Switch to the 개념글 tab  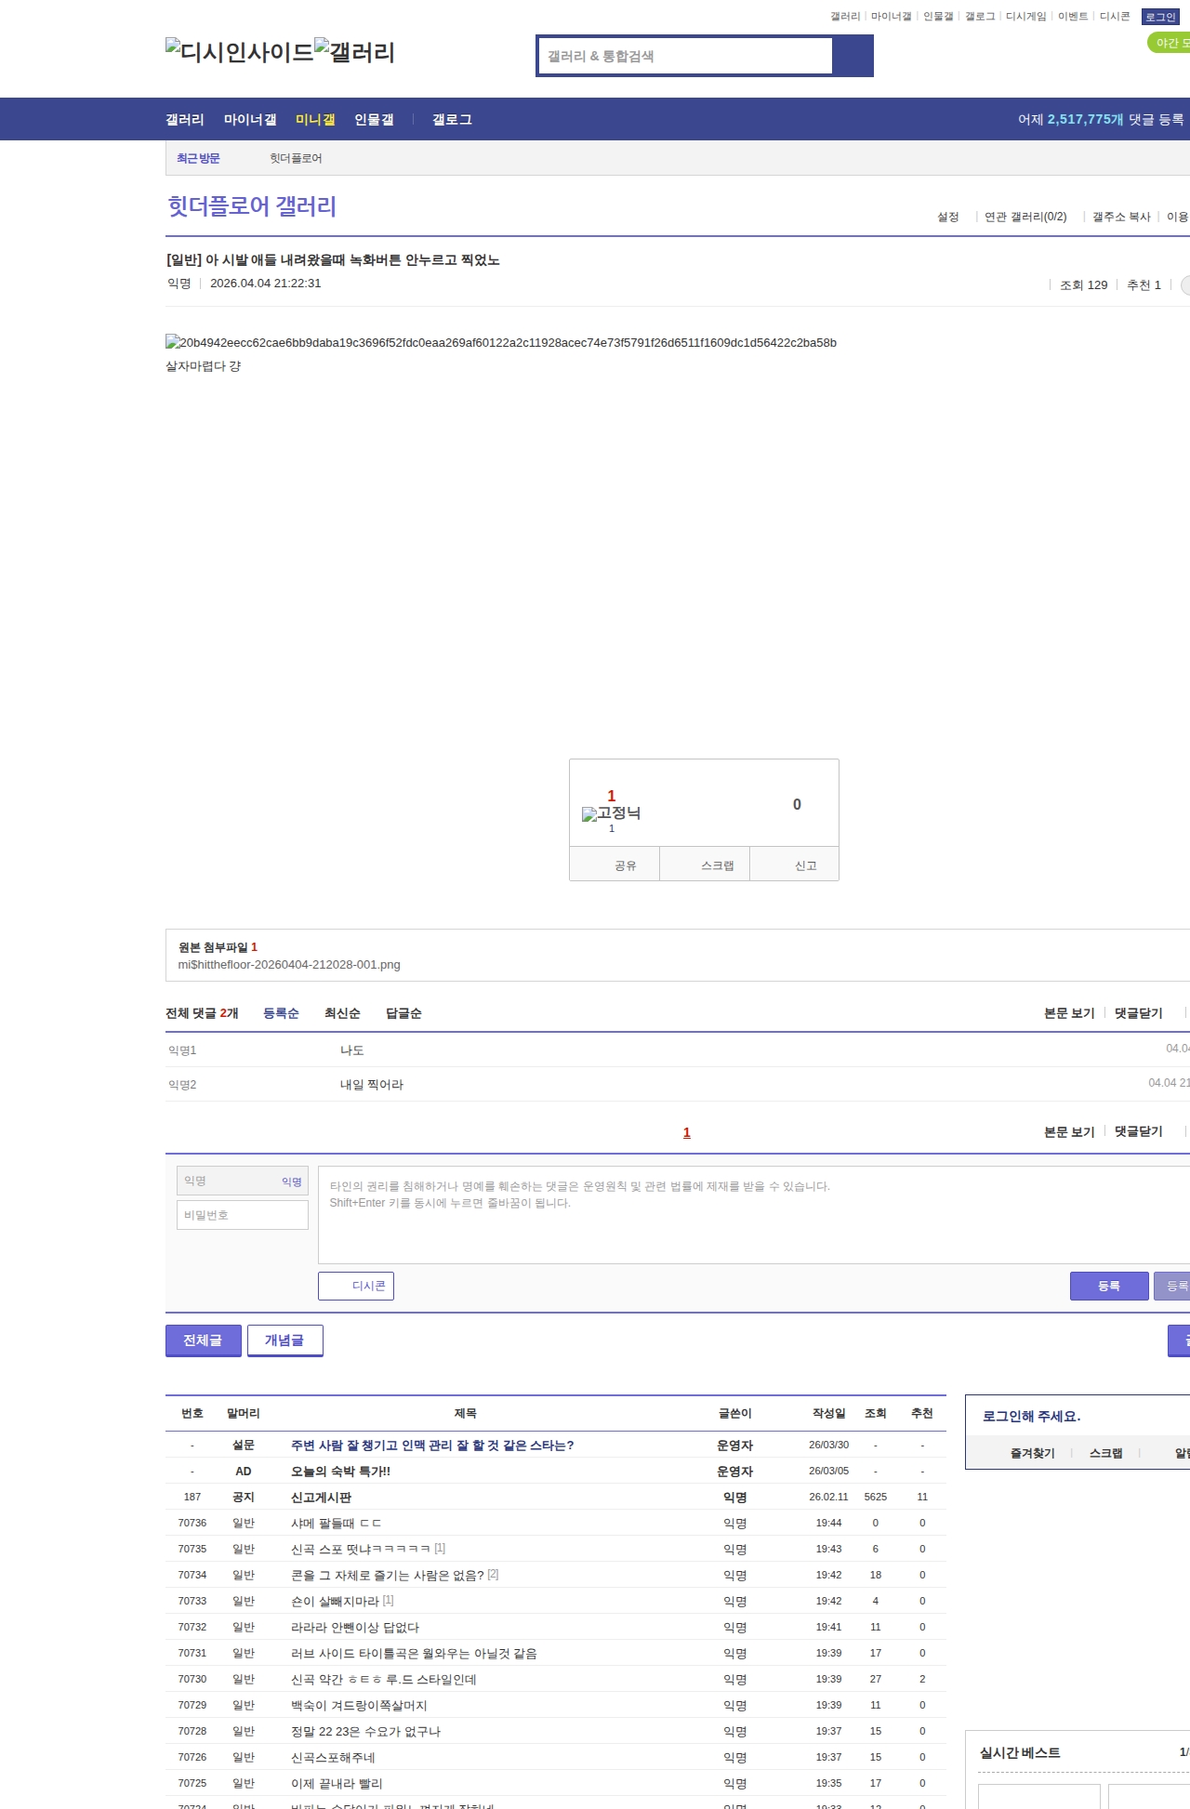pyautogui.click(x=284, y=1340)
